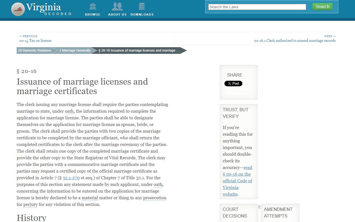Viewport: 355px width, 222px height.
Task: Click the § 20-16 section number
Action: [x=27, y=71]
